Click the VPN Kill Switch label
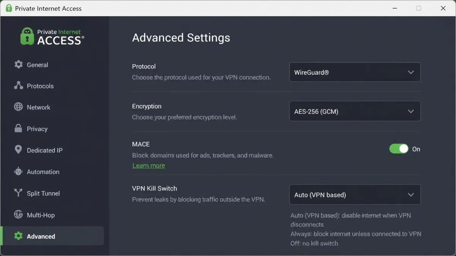Screen dimensions: 456x256 [155, 188]
